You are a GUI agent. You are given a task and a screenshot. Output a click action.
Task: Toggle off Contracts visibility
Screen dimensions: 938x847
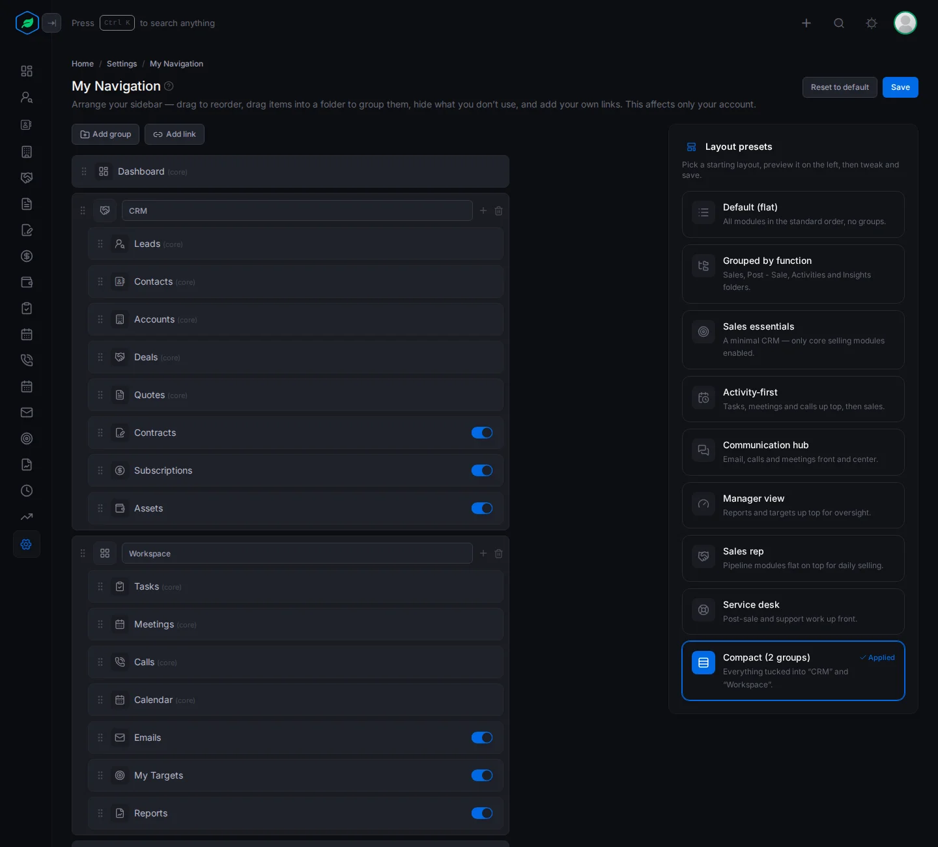point(482,433)
